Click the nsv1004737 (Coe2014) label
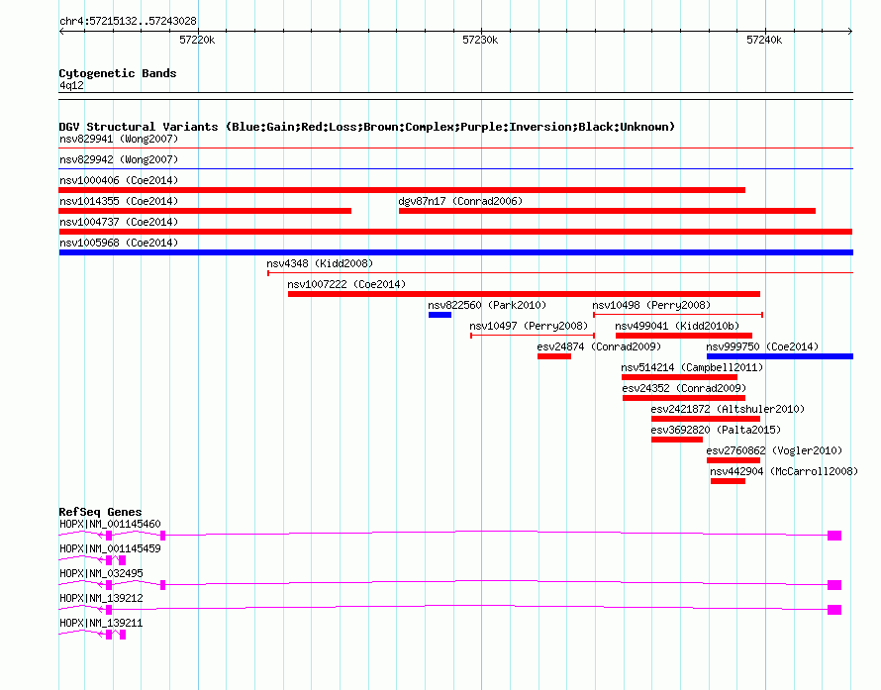The height and width of the screenshot is (690, 881). tap(119, 222)
